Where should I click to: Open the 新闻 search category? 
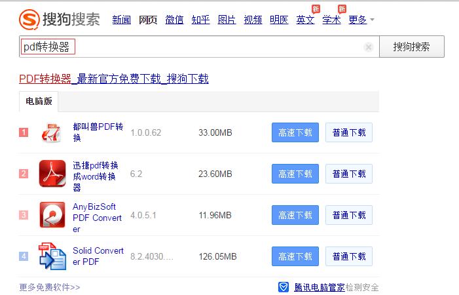click(122, 20)
